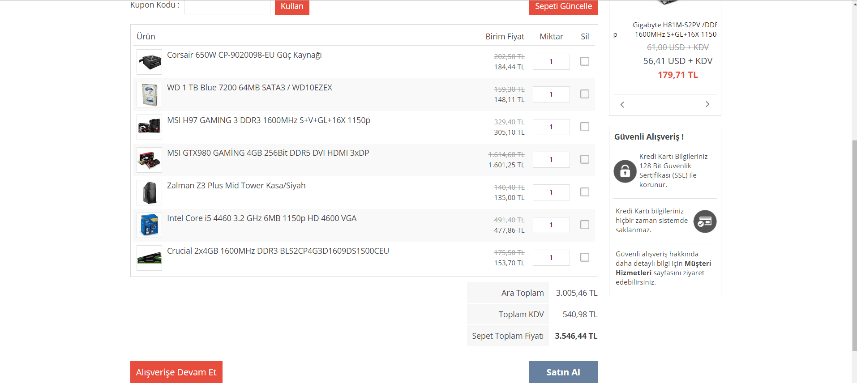
Task: Tick the delete checkbox for WD 1 TB Blue
Action: (x=585, y=94)
